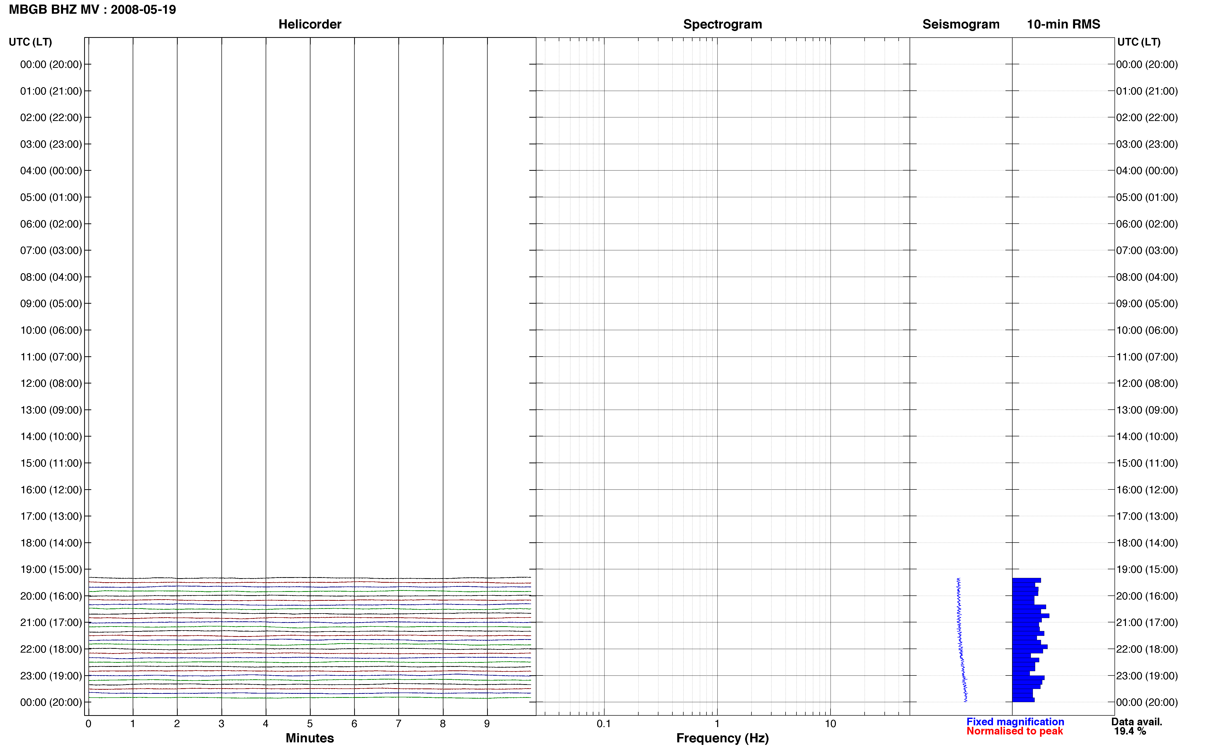Click the 9 tick on the Minutes axis
Screen dimensions: 1205x753
click(x=487, y=724)
